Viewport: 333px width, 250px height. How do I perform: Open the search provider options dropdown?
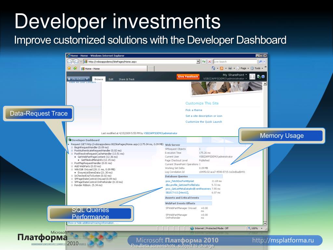coord(264,62)
